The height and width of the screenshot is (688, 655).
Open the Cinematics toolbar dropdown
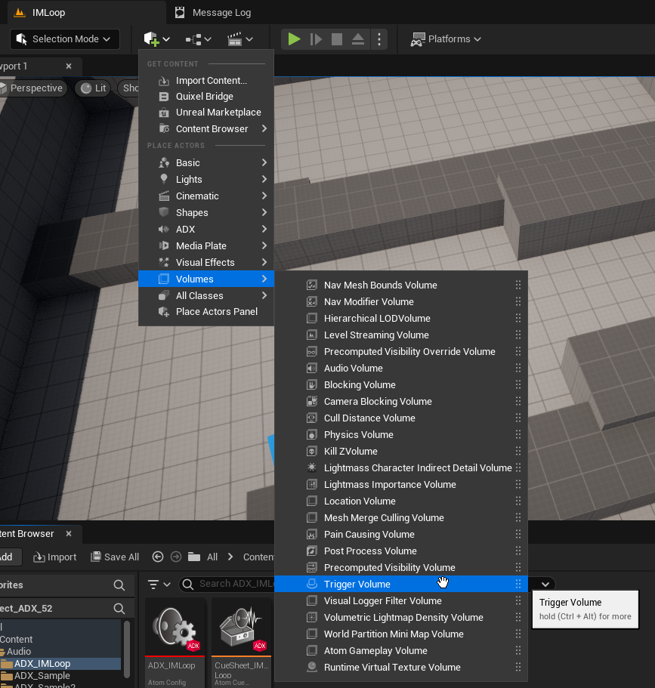point(239,39)
